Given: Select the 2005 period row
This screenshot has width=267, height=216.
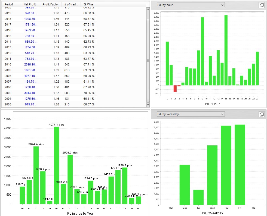Looking at the screenshot, I should tap(49, 93).
